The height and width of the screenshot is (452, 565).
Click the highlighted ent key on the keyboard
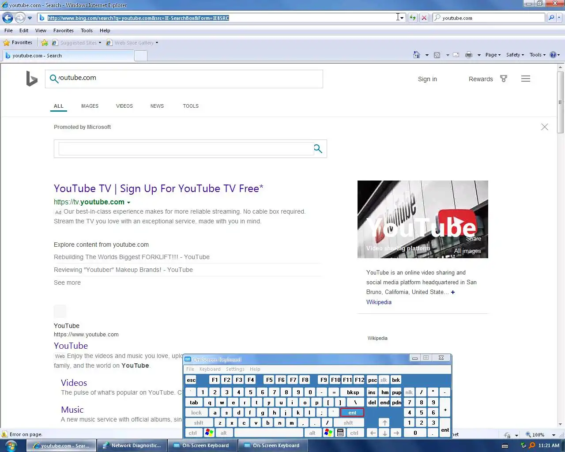(x=352, y=413)
